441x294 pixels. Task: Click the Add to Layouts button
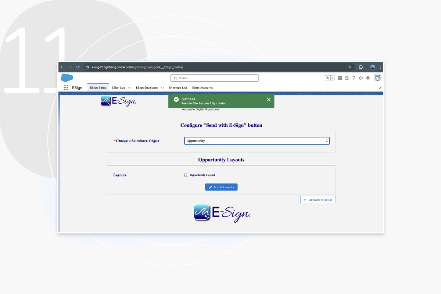coord(221,187)
